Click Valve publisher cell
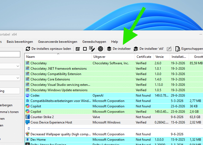Image resolution: width=203 pixels, height=145 pixels. point(96,117)
